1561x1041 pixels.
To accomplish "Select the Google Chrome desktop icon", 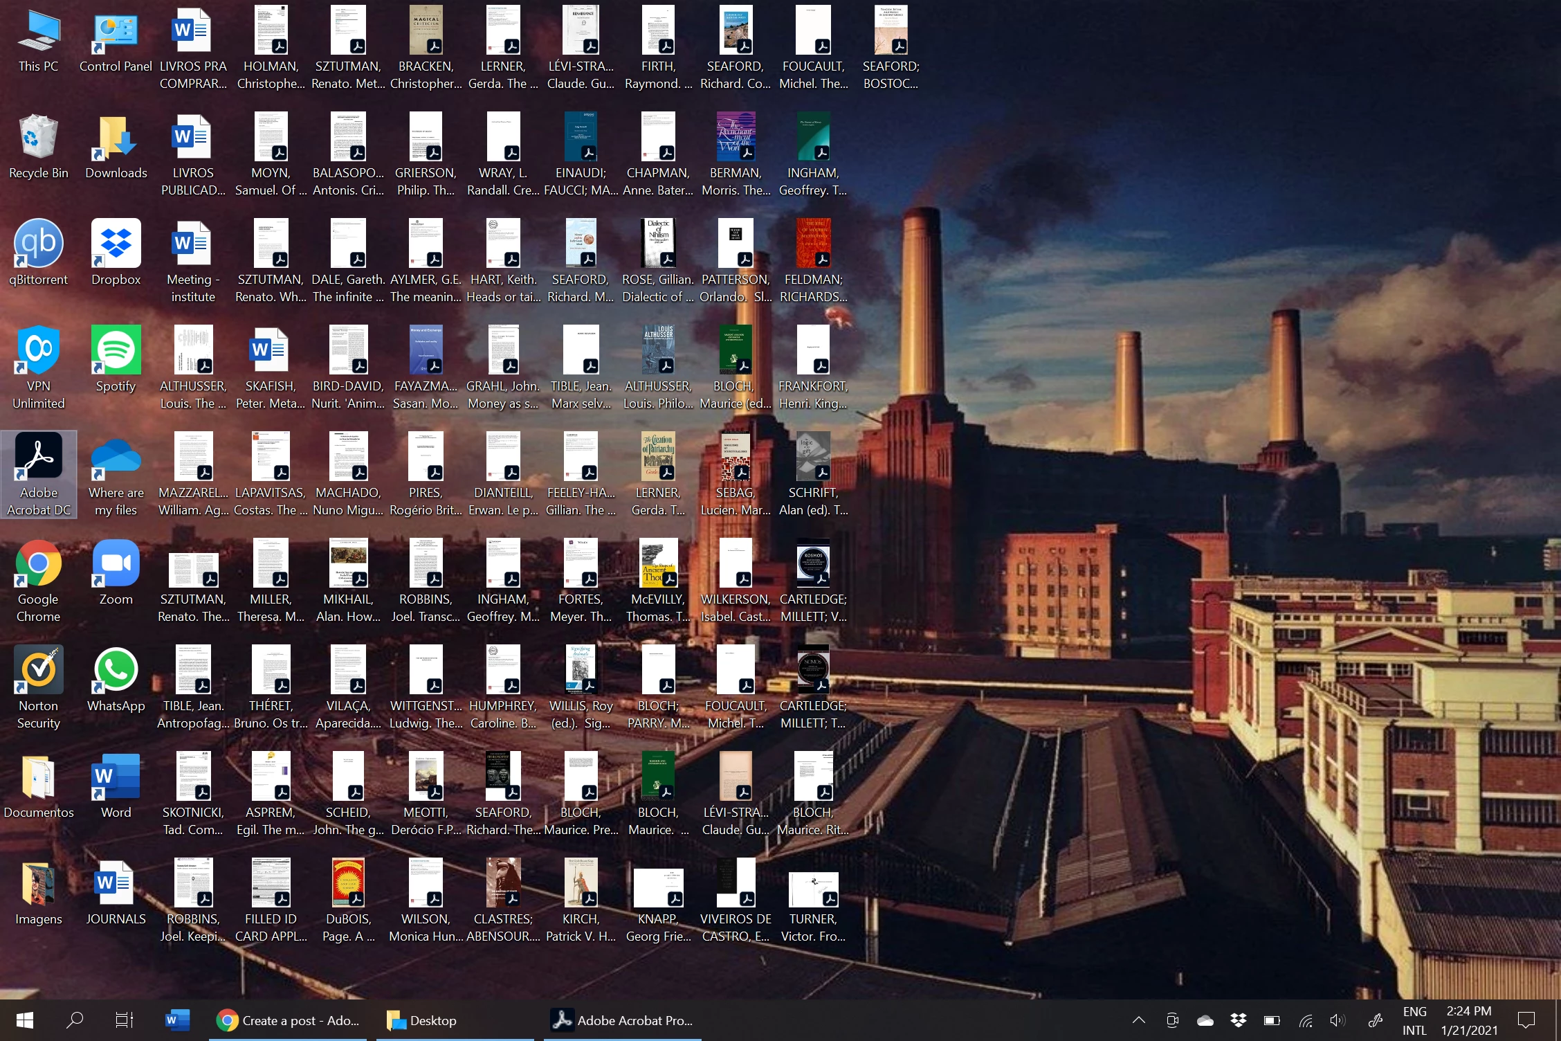I will point(39,564).
